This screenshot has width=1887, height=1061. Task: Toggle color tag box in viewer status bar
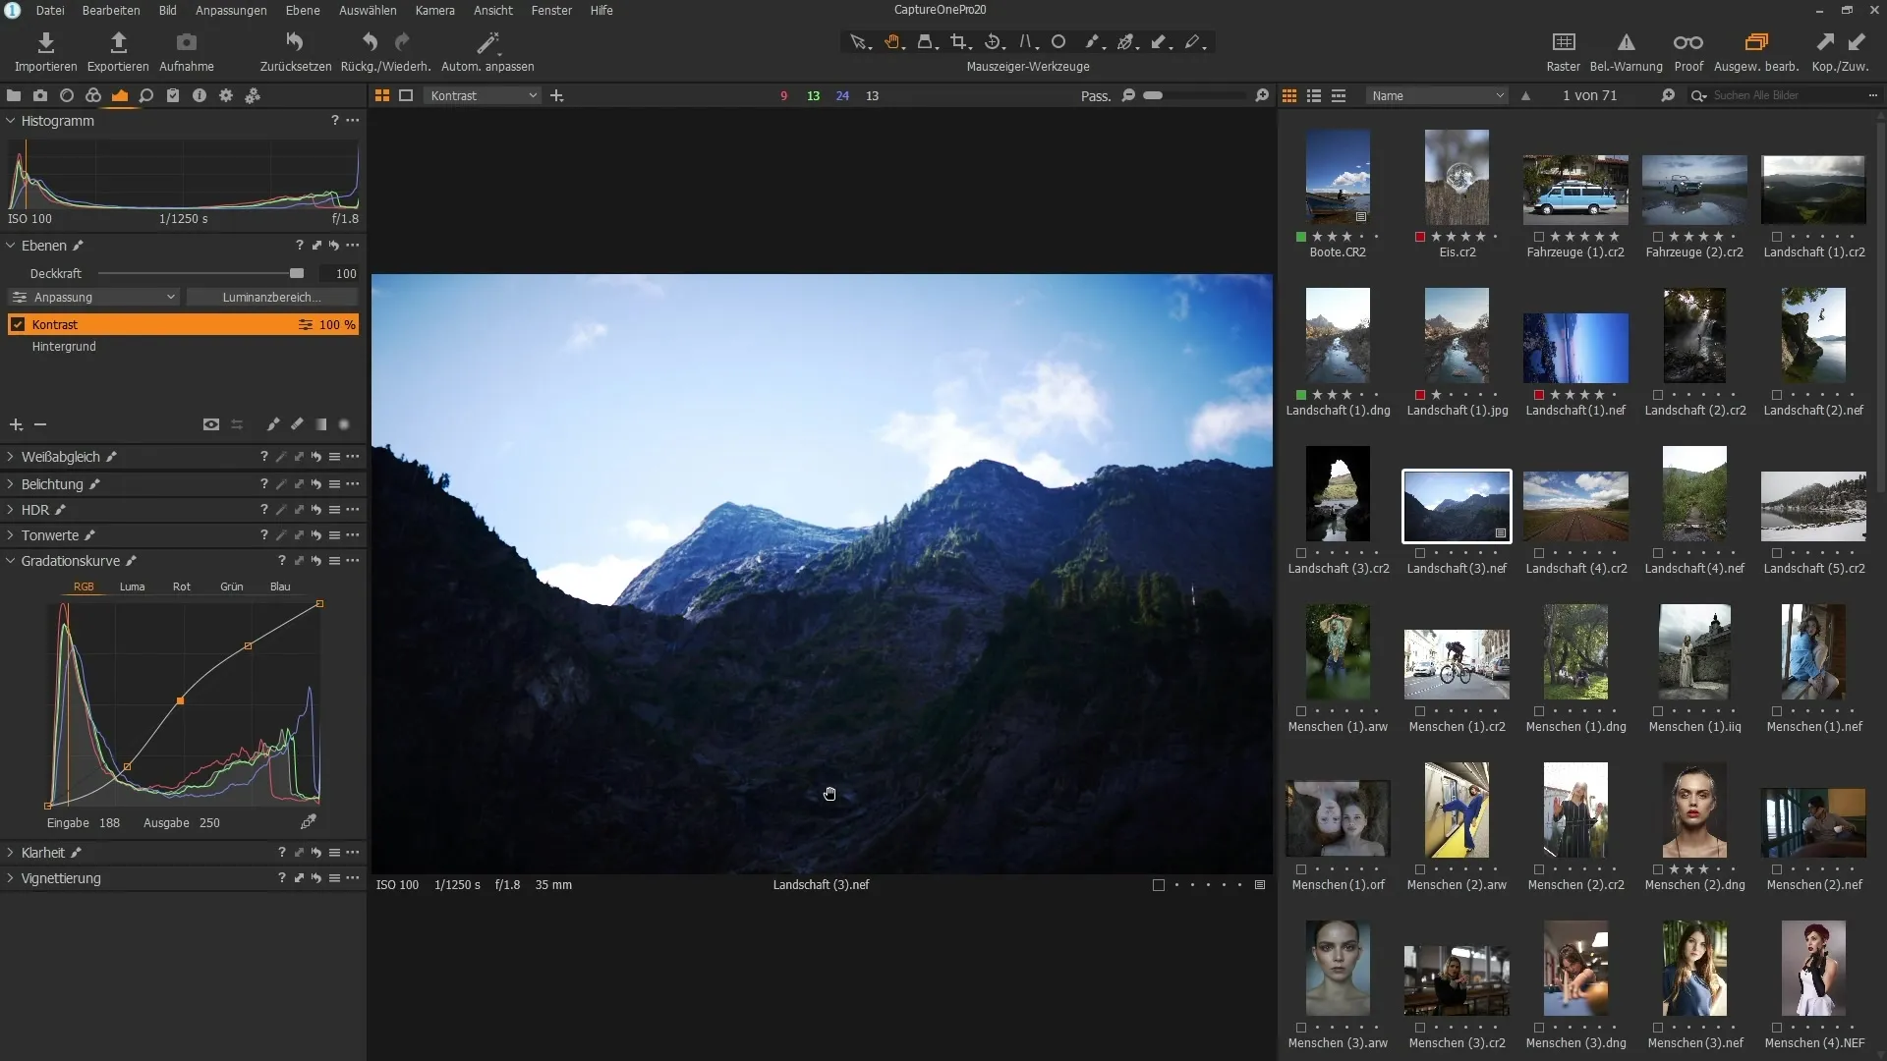point(1159,885)
